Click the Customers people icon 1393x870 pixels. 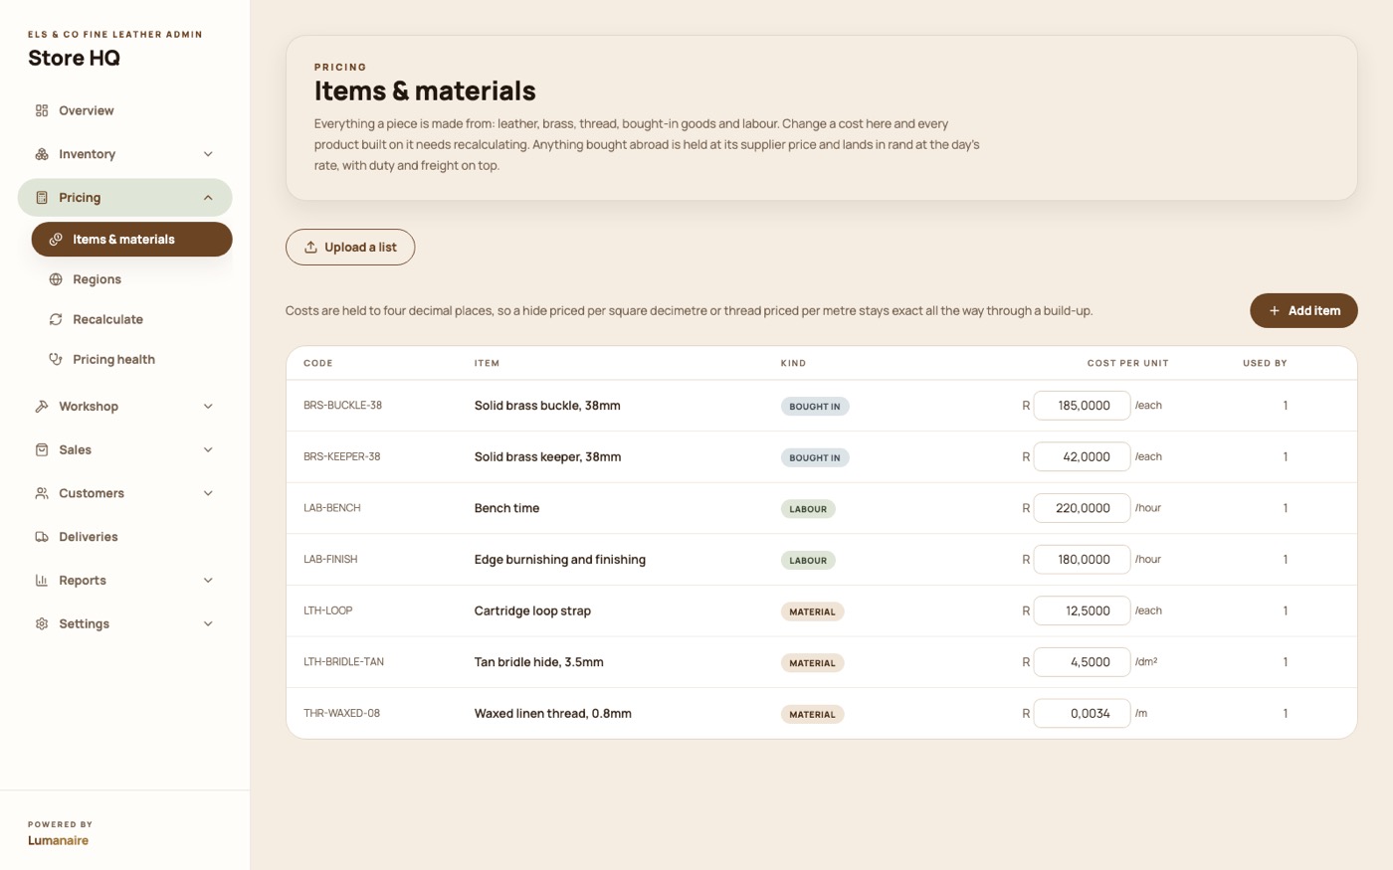click(42, 493)
